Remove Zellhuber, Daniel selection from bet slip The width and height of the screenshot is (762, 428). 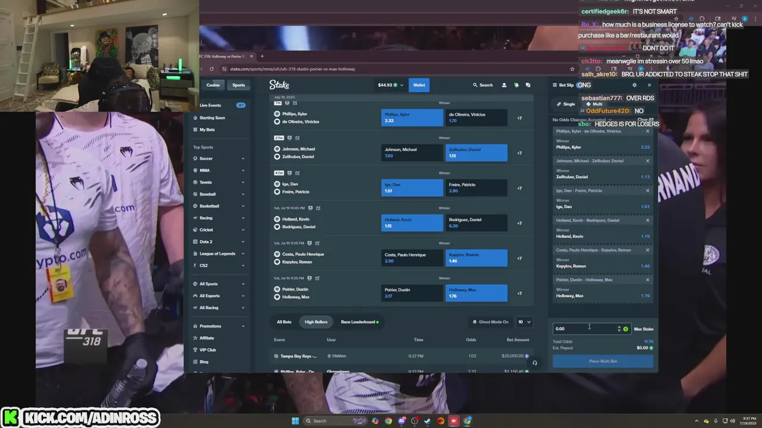click(x=648, y=161)
